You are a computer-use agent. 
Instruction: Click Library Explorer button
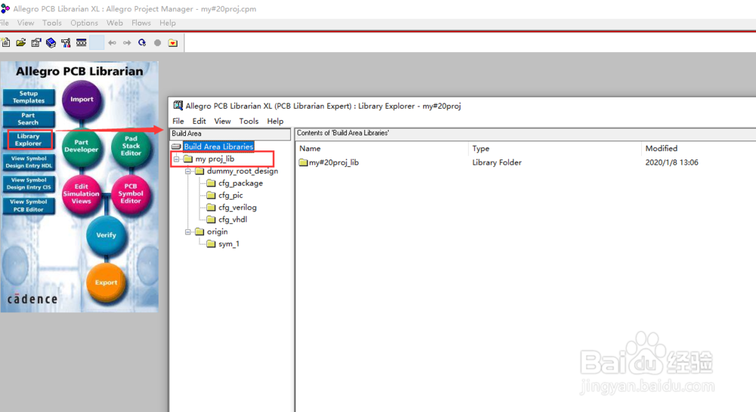(x=29, y=140)
